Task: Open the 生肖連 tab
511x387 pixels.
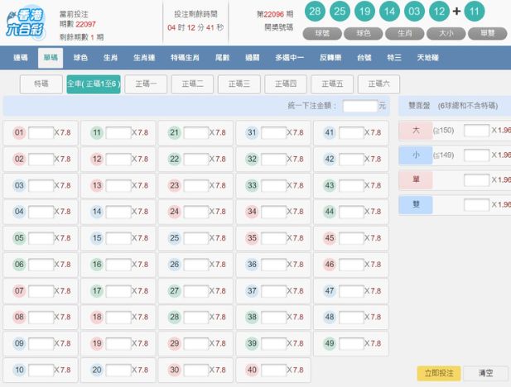Action: 144,58
